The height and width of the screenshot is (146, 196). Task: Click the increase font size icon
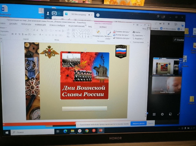[x=34, y=30]
